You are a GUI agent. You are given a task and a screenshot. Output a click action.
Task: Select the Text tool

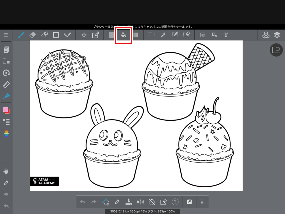tap(226, 35)
